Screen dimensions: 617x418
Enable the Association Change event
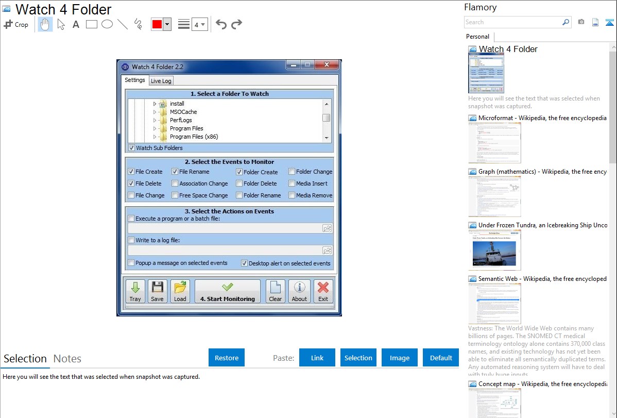tap(175, 183)
